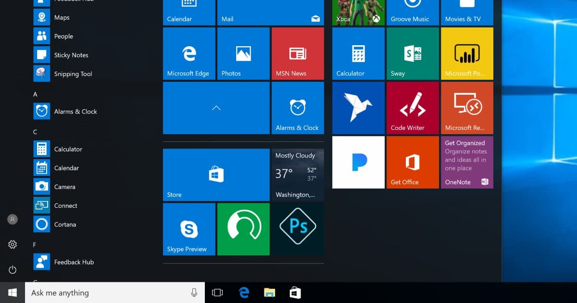Open the Pandora tile

(358, 162)
